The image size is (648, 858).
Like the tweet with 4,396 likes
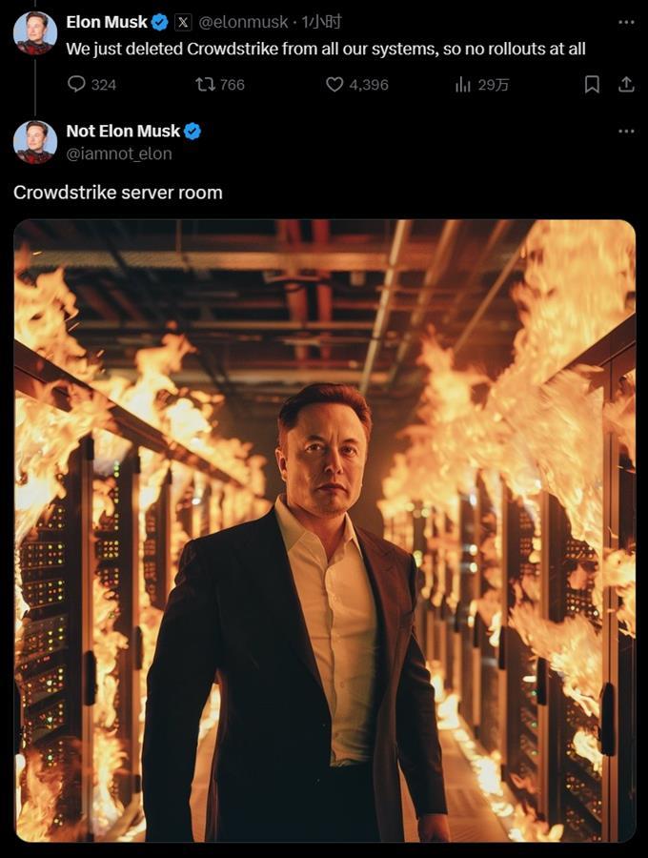click(334, 84)
